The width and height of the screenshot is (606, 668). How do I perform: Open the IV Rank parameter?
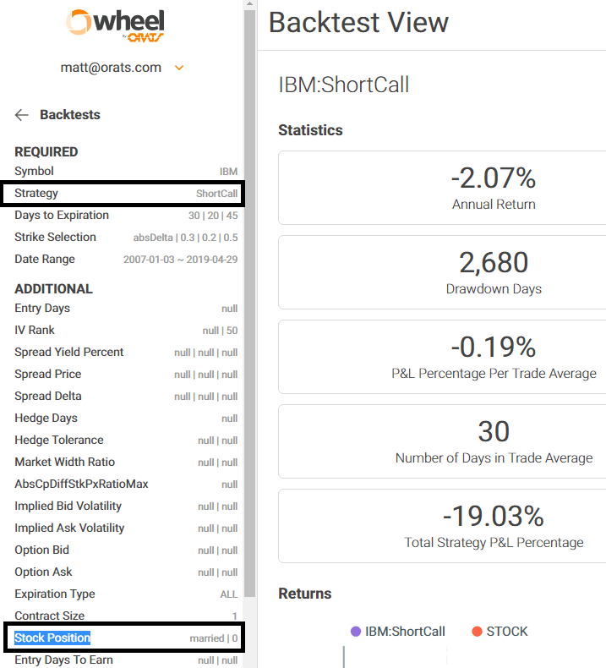(126, 330)
